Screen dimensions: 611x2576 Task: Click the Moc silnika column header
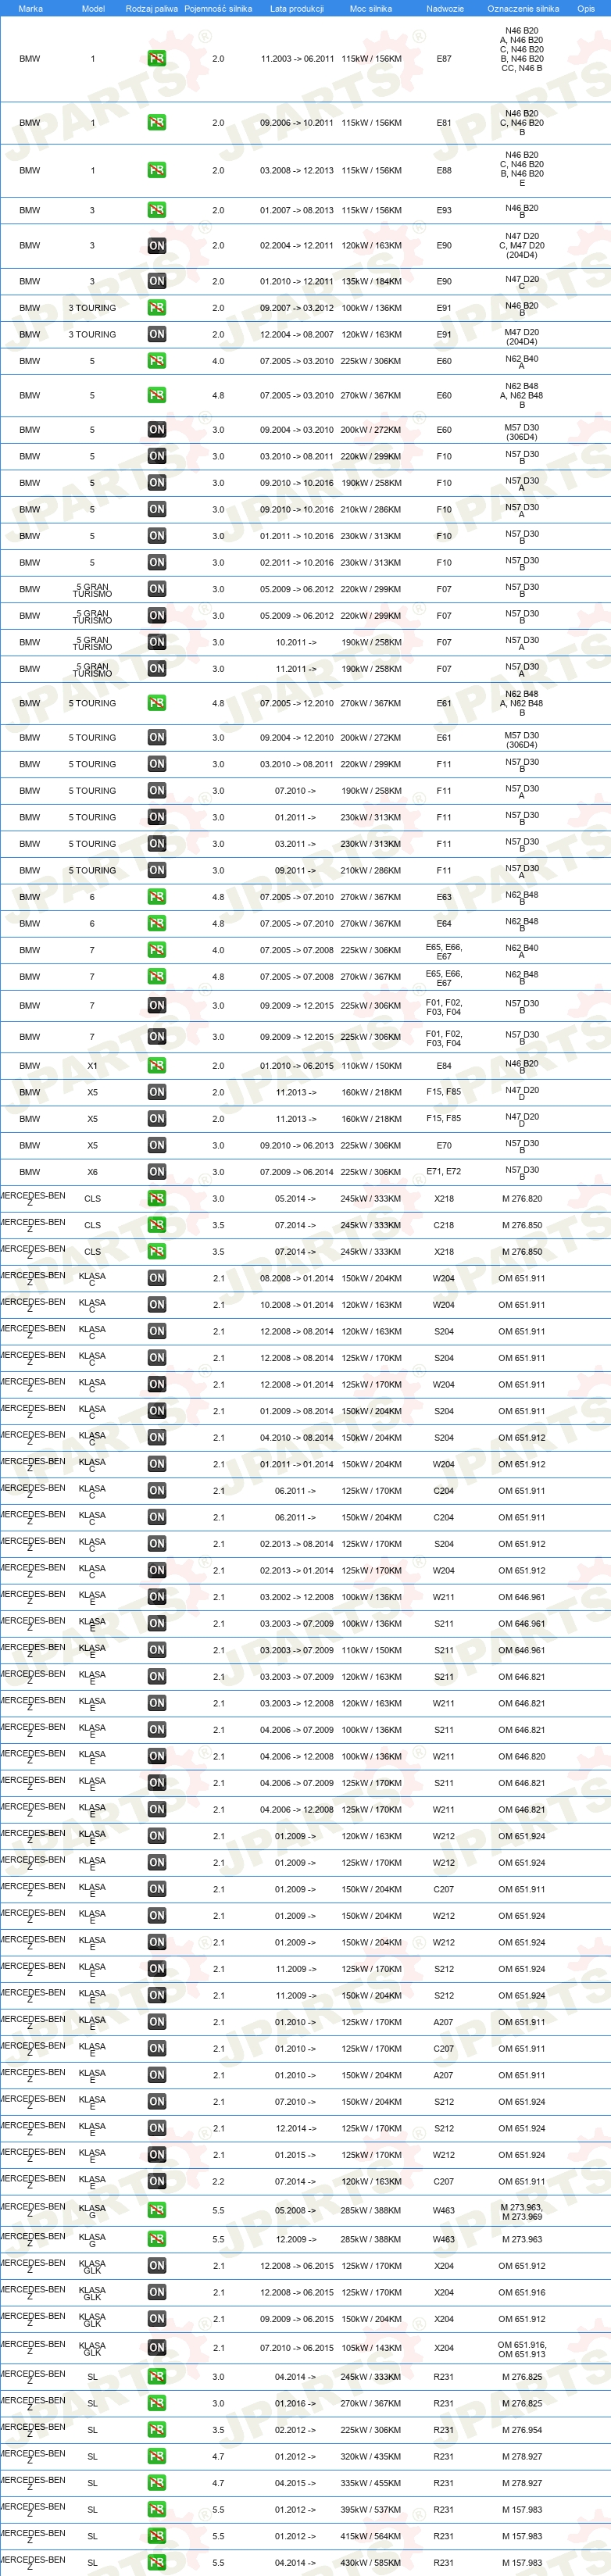371,8
